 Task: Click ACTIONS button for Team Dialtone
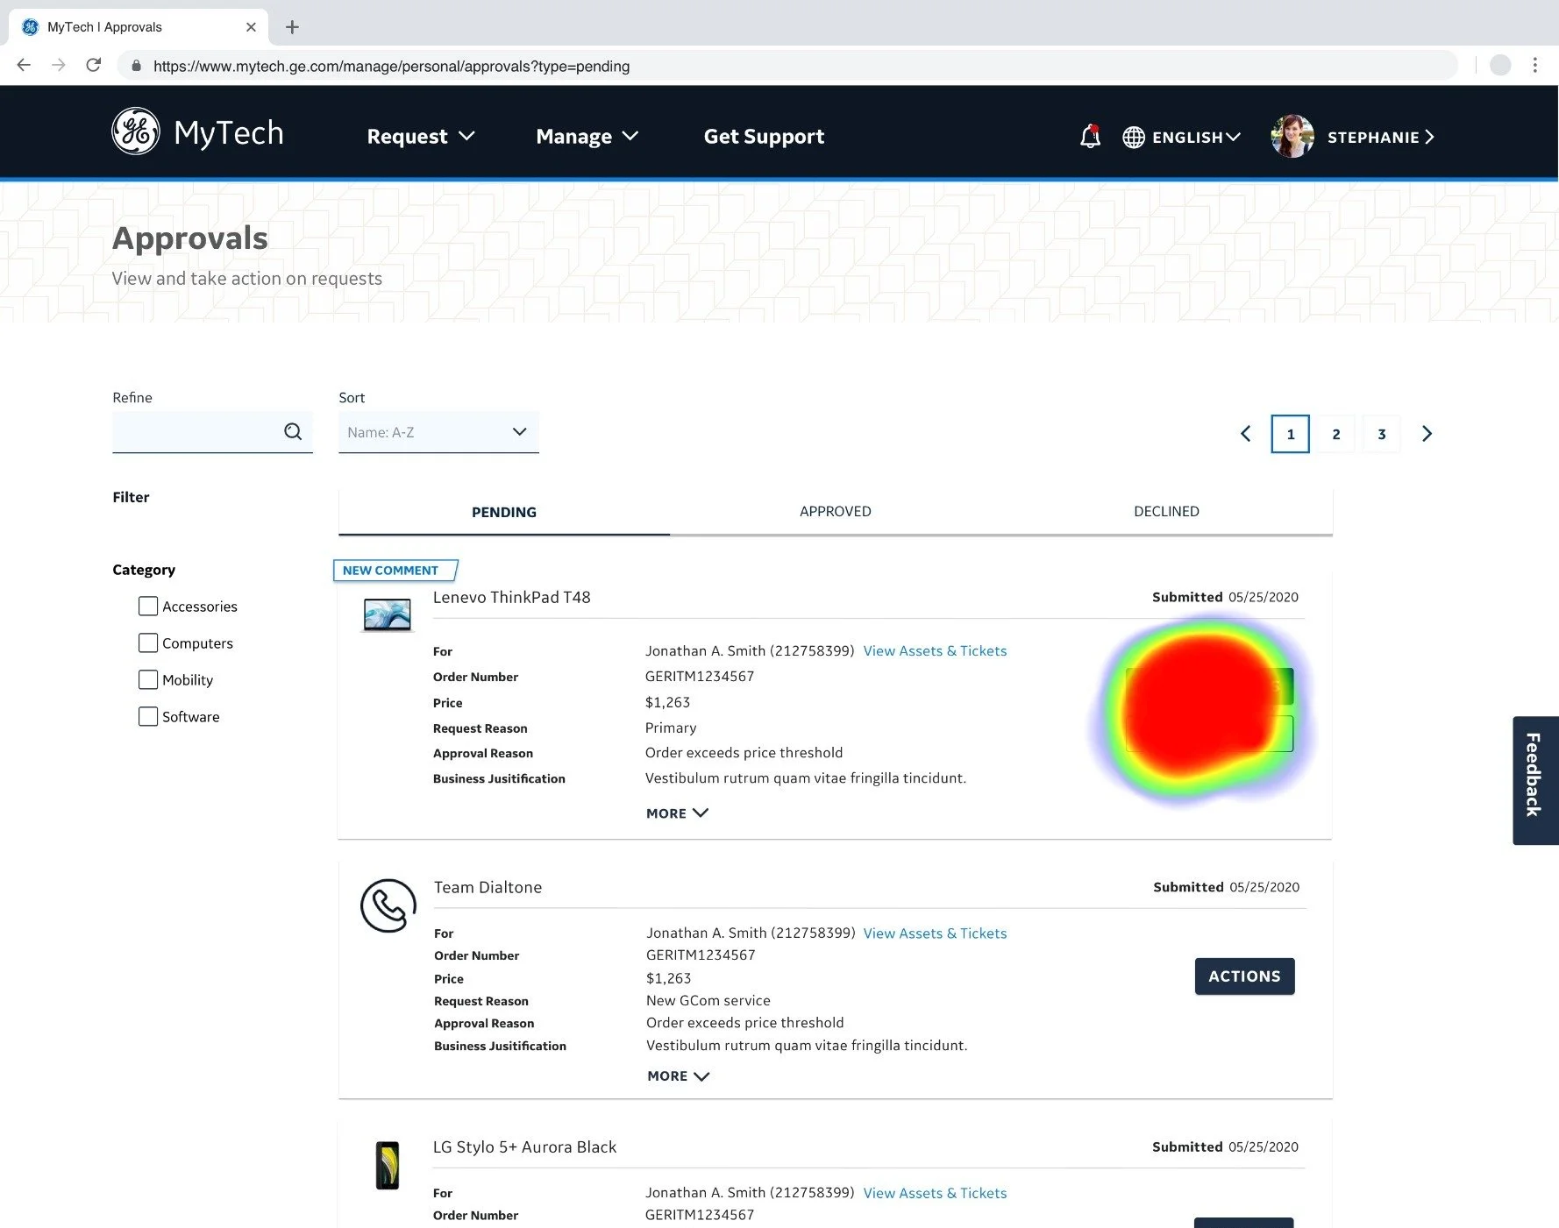1244,976
